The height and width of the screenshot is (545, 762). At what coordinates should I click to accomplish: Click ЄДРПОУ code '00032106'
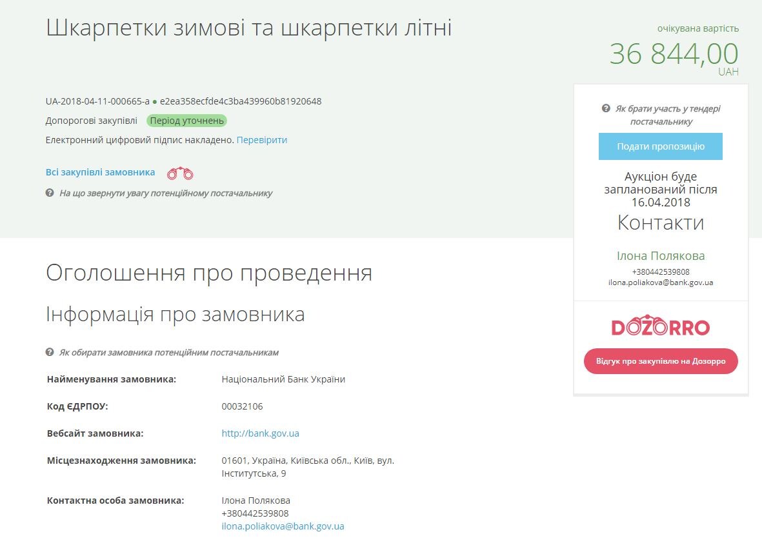242,406
